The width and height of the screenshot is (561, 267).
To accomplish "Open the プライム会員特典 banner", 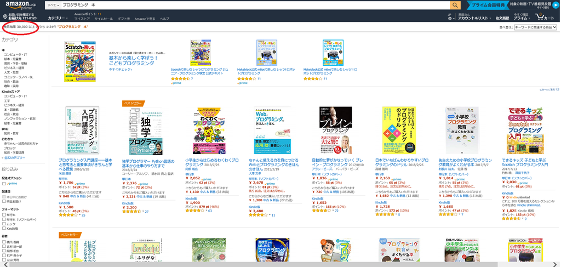I will click(x=488, y=5).
